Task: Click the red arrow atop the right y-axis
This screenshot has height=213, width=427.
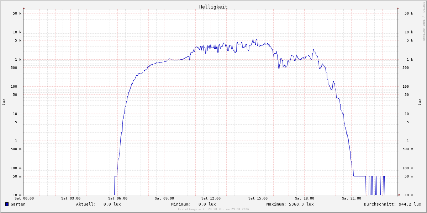Action: 398,8
